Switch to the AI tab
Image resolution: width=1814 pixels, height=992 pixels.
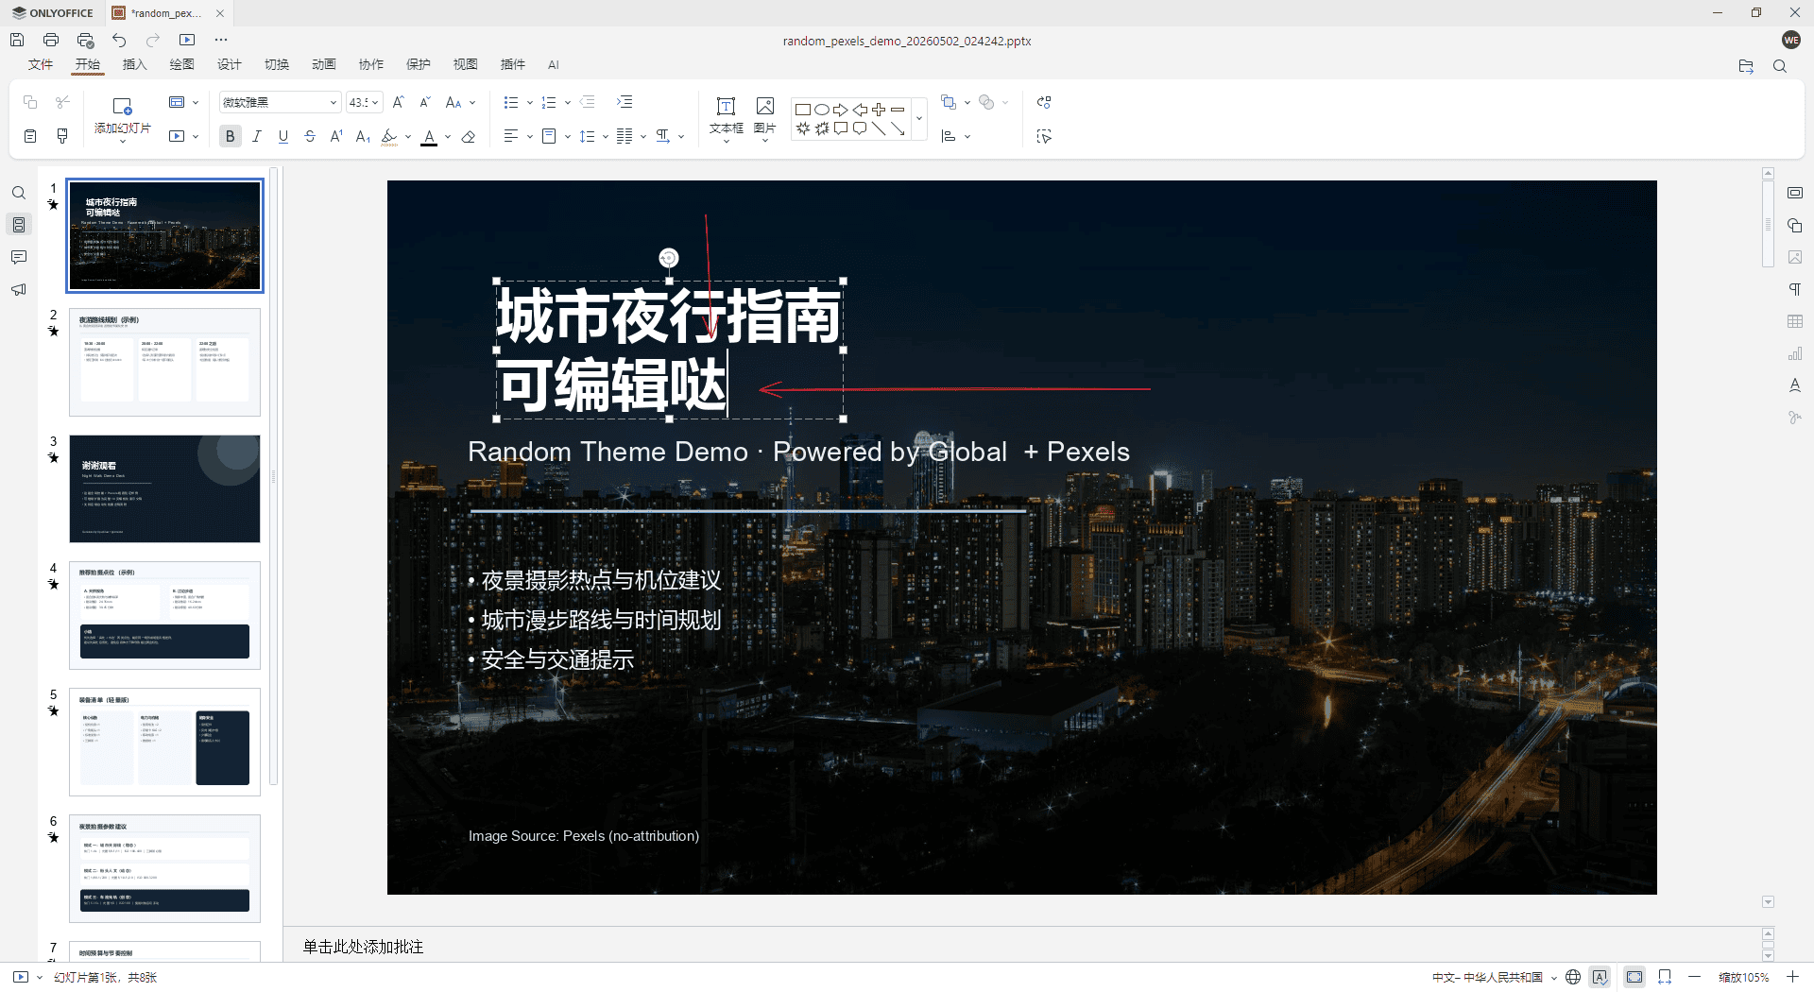pos(554,64)
